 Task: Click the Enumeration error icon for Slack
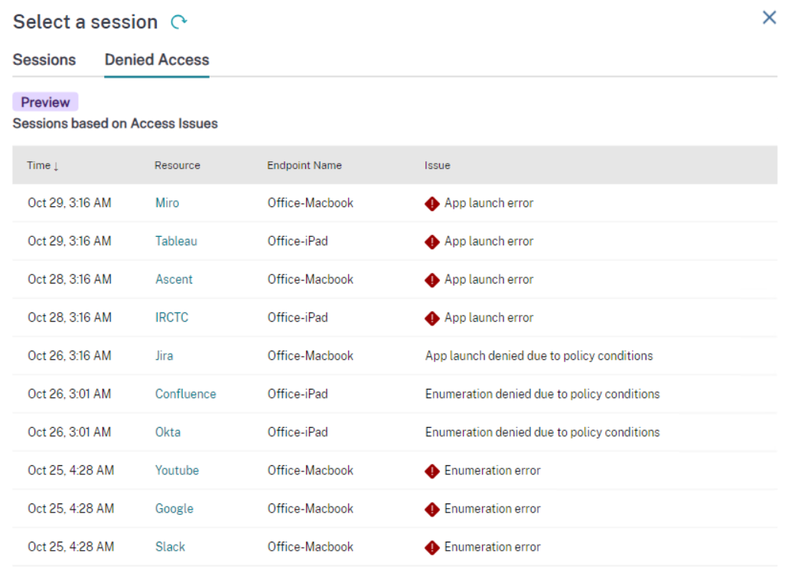[431, 546]
